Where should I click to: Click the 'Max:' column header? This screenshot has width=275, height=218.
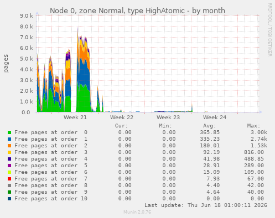[253, 126]
